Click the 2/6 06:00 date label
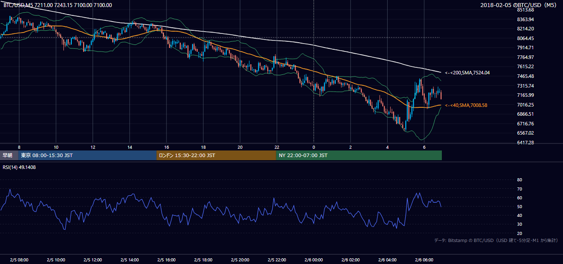 pyautogui.click(x=424, y=260)
